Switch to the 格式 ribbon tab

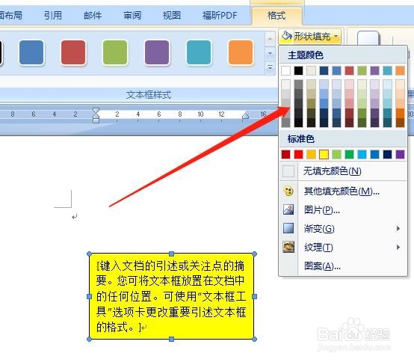276,16
